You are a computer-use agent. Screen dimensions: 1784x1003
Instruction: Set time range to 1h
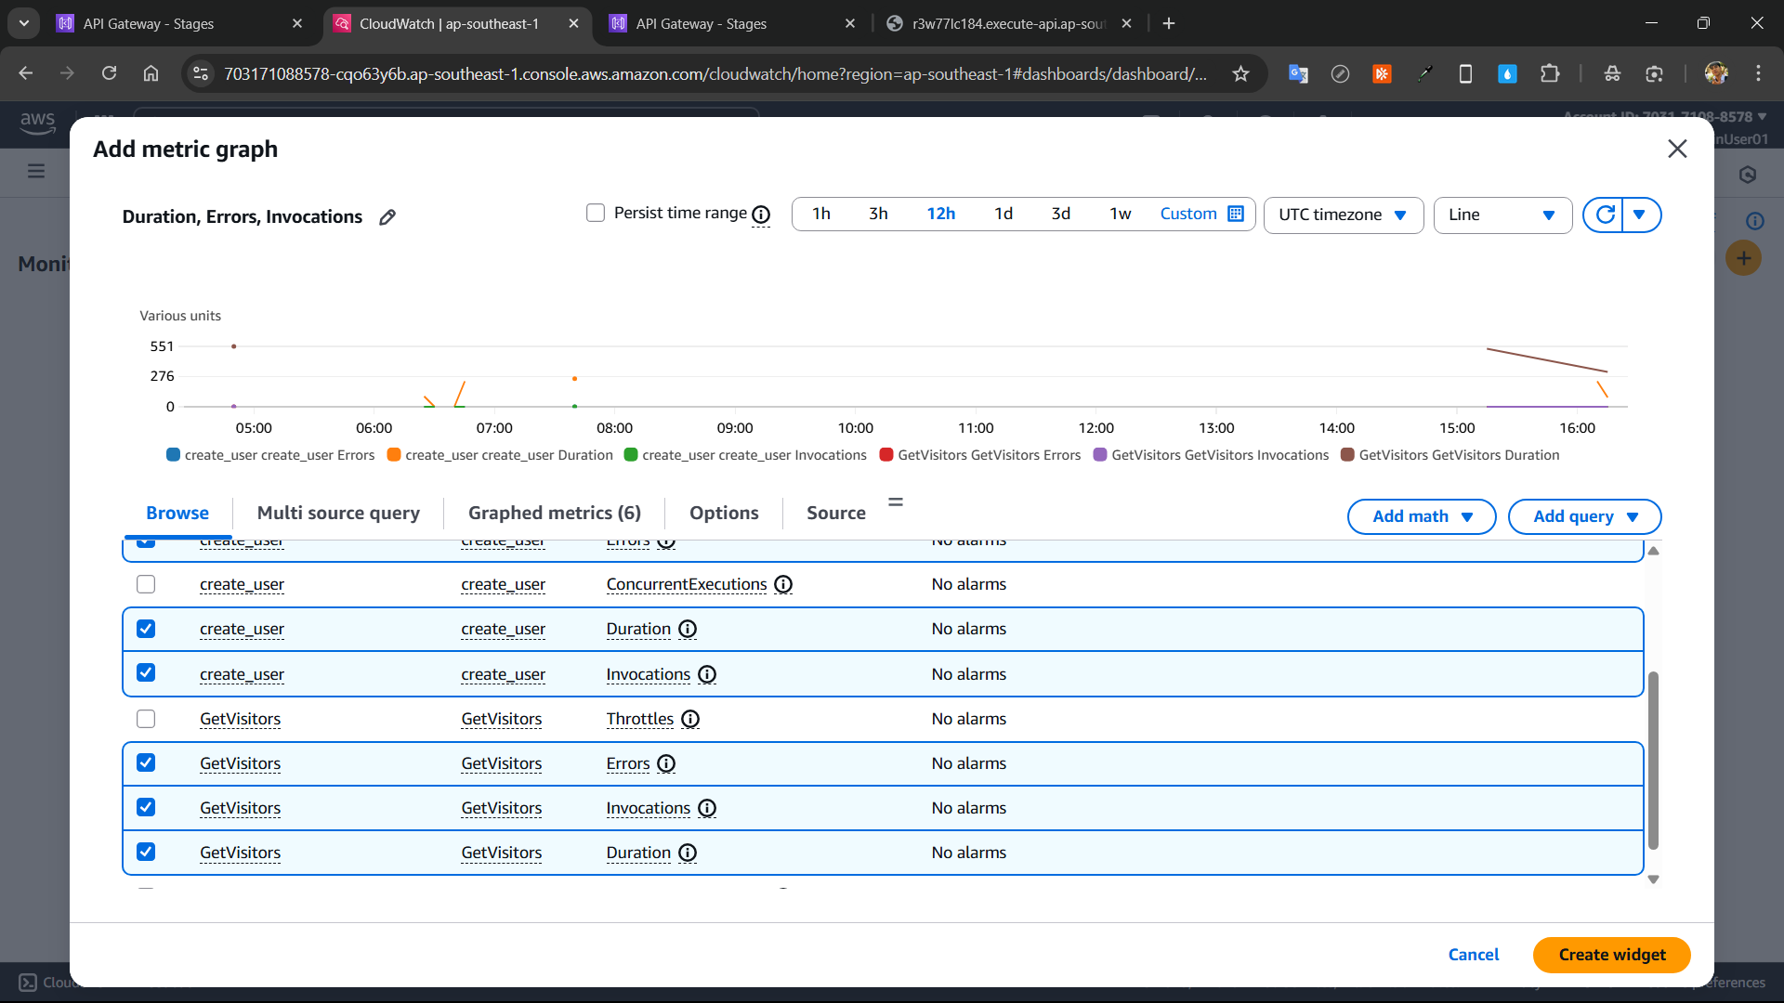tap(821, 215)
